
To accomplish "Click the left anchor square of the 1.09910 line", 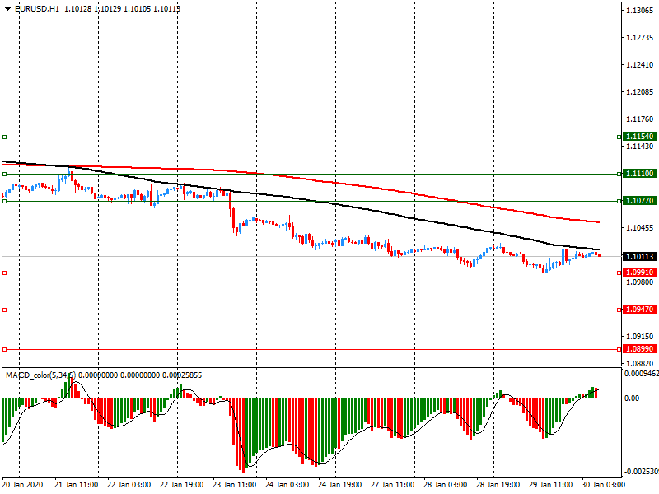I will pyautogui.click(x=5, y=273).
